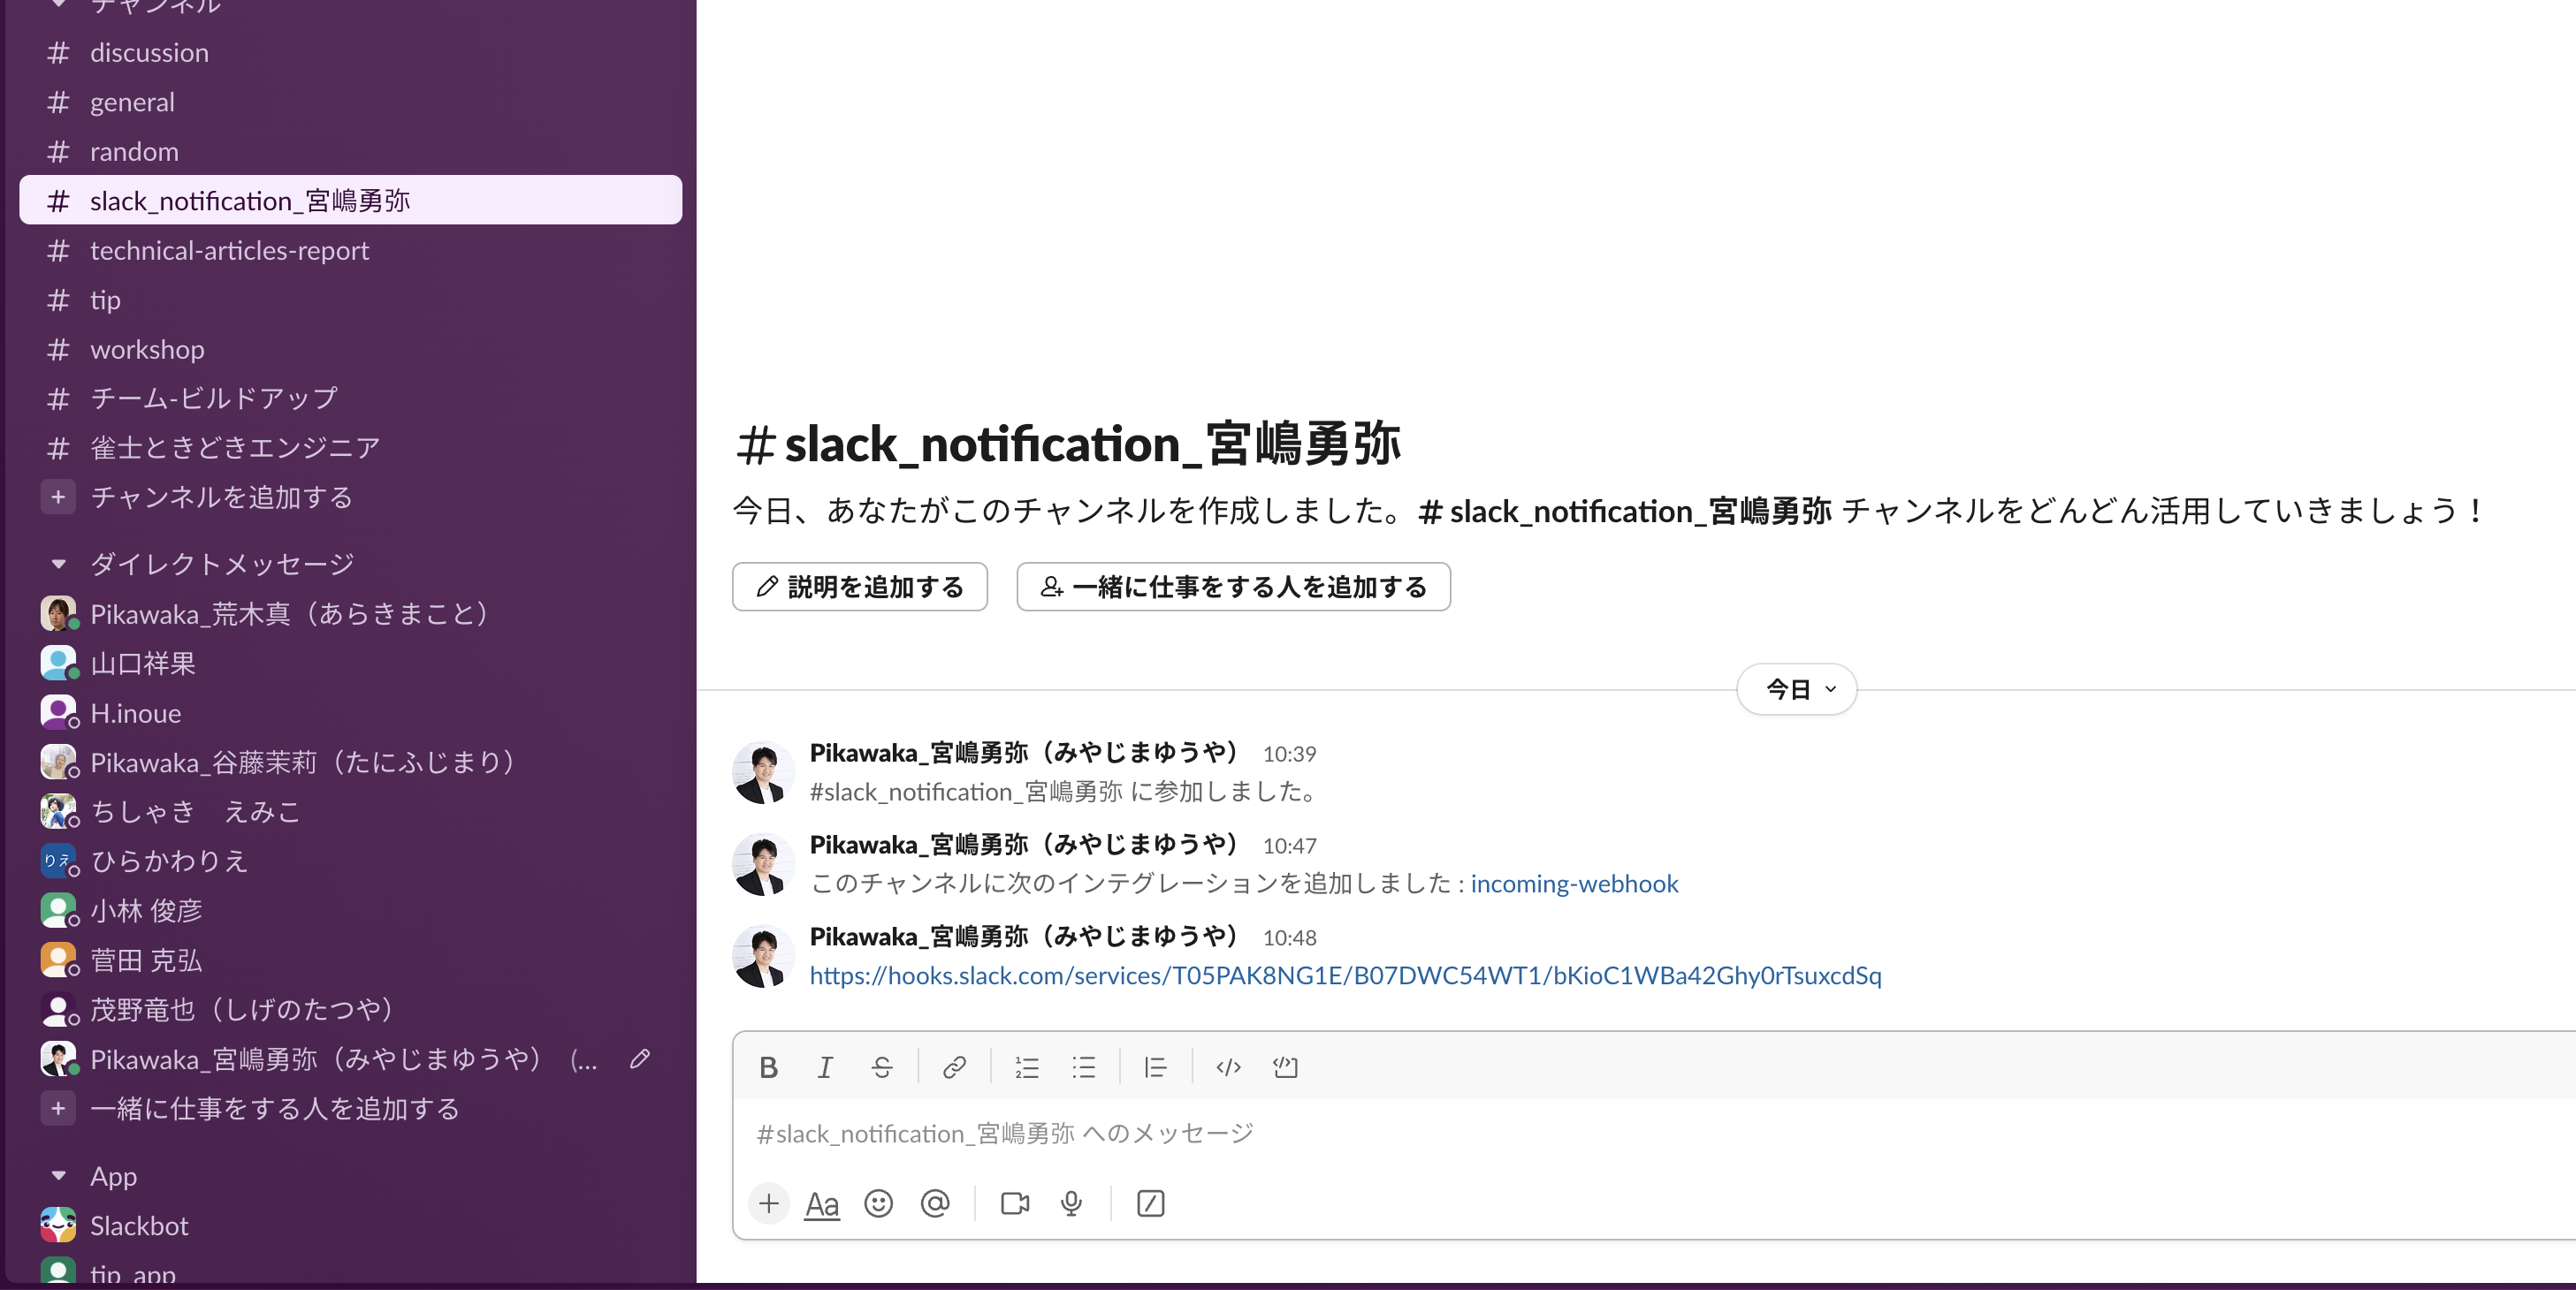Click sender name on the 10:39 message

[1024, 753]
